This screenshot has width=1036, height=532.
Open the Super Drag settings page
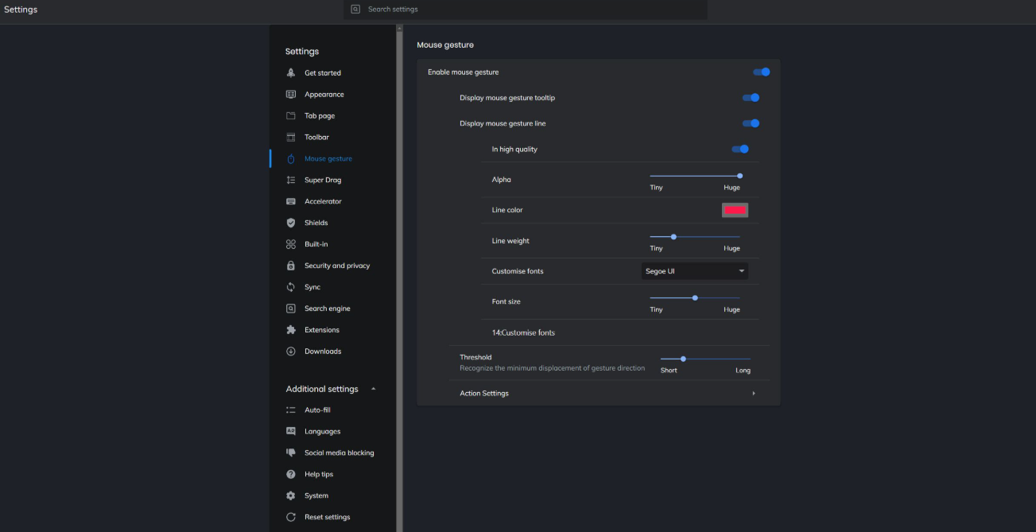click(323, 181)
